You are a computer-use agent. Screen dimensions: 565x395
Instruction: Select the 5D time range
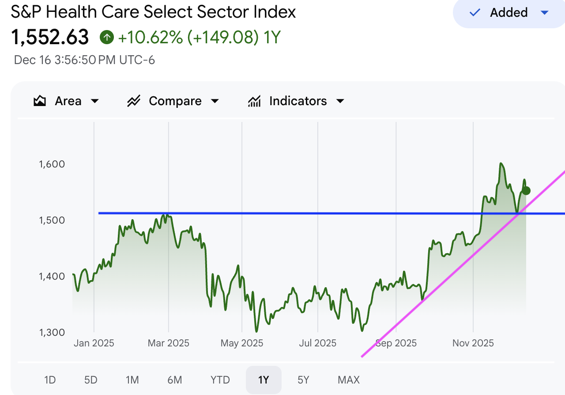(90, 380)
